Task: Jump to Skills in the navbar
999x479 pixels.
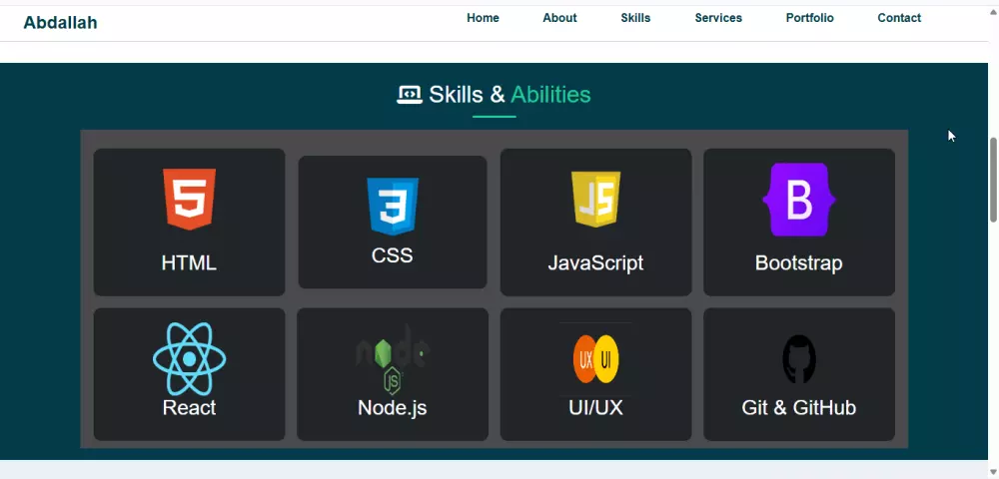Action: [x=635, y=18]
